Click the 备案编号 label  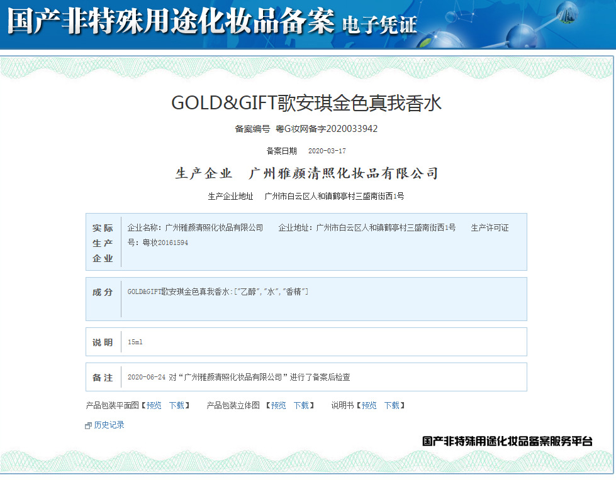click(x=252, y=129)
